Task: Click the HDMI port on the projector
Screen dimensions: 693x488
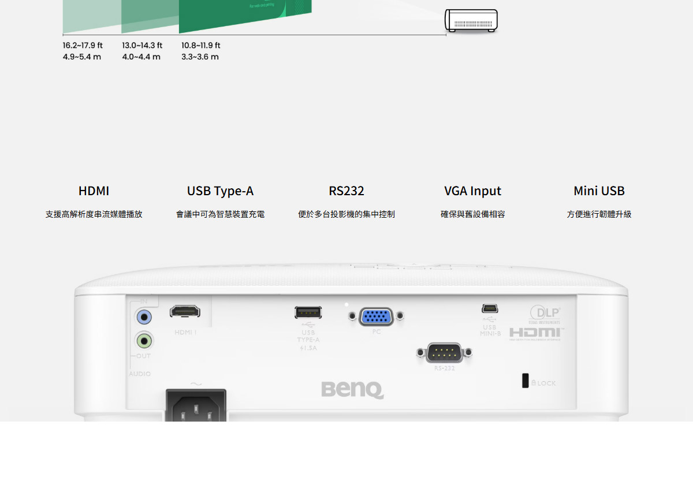Action: click(x=186, y=312)
